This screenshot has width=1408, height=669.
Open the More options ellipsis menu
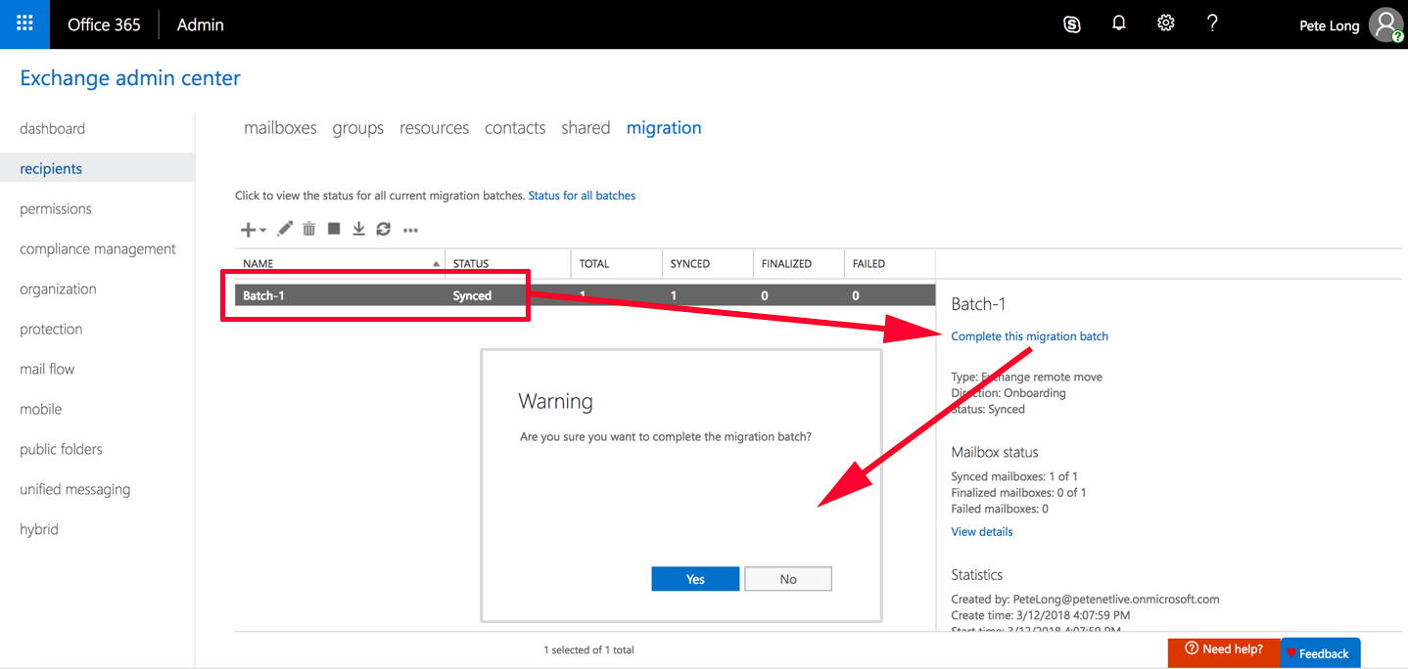tap(410, 229)
